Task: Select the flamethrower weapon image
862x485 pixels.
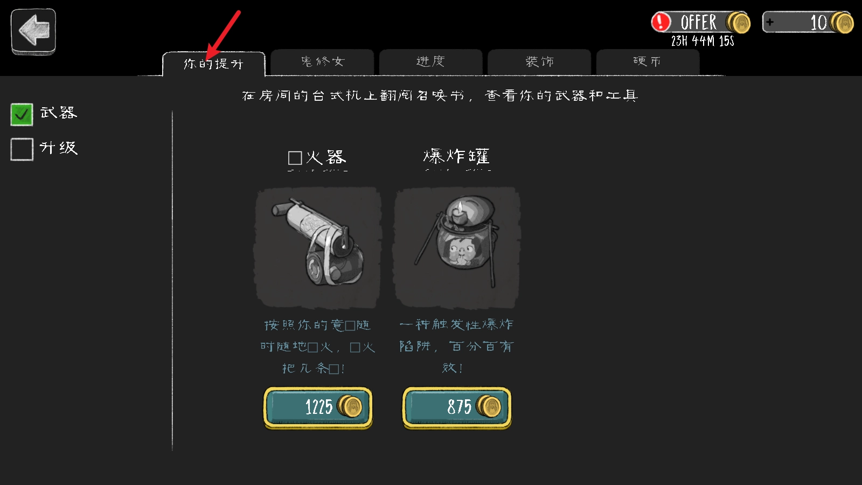Action: tap(317, 247)
